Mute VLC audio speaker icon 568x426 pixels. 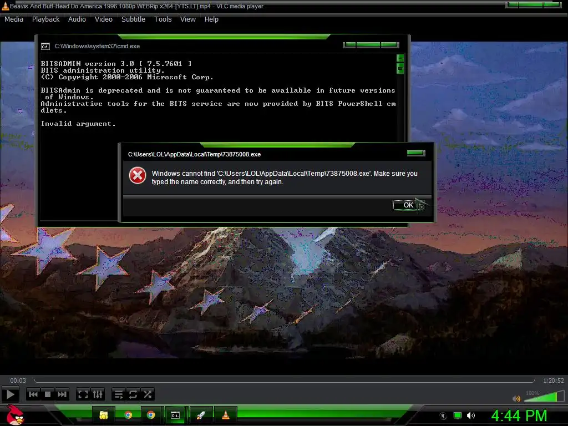click(x=516, y=398)
